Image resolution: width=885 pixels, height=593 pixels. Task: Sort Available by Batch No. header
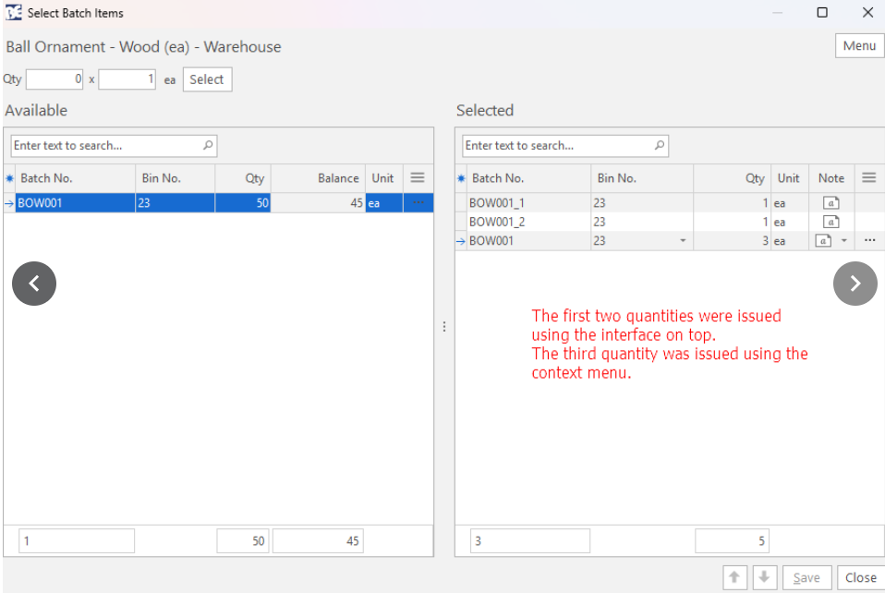point(75,178)
